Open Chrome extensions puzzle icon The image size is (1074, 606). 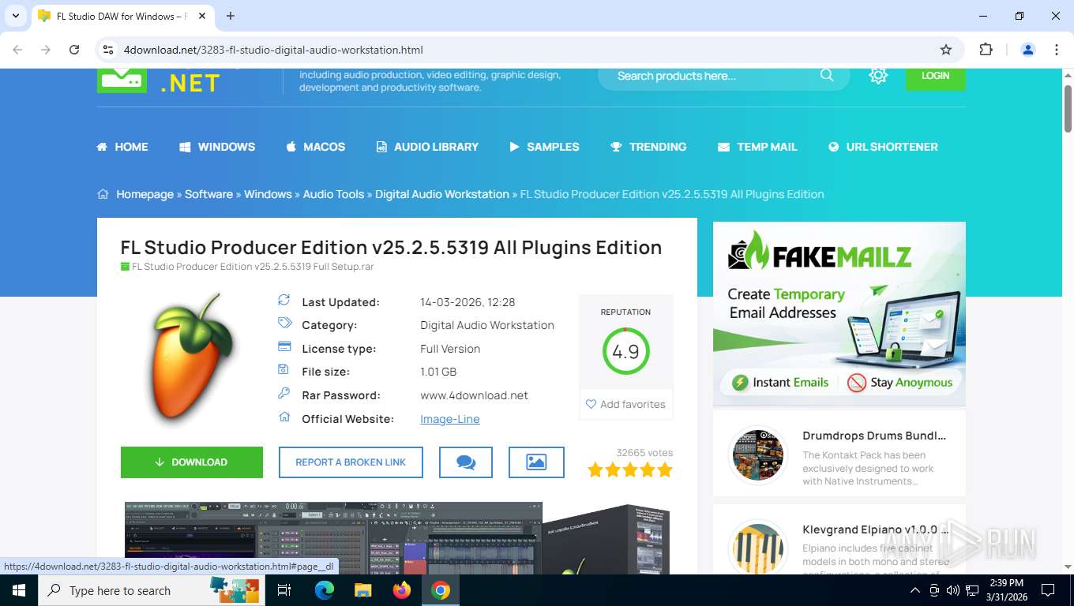[986, 50]
